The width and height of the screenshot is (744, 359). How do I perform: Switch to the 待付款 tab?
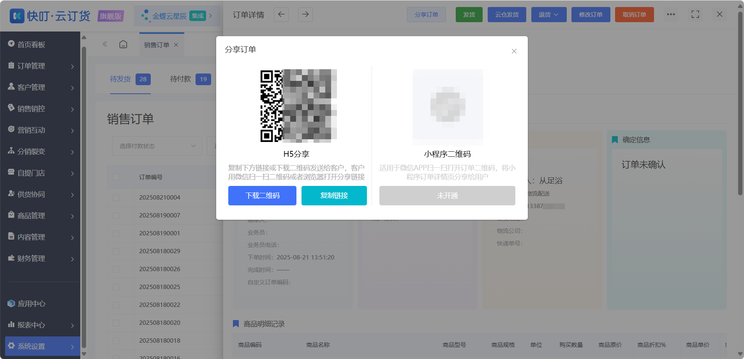tap(190, 79)
